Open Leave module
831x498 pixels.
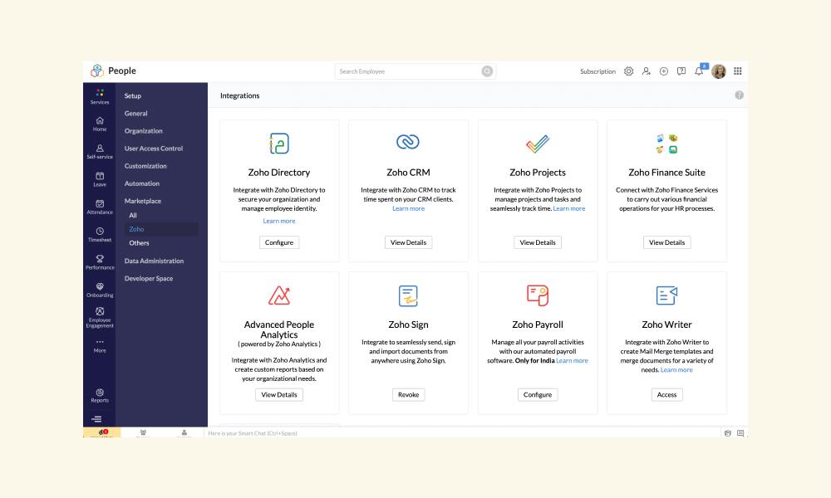pyautogui.click(x=100, y=179)
